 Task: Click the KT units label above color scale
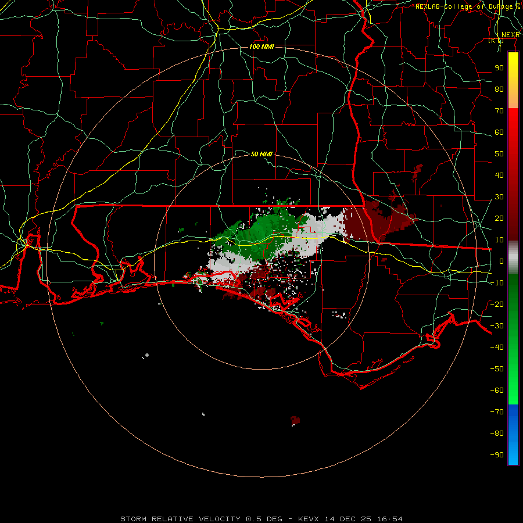pos(496,40)
